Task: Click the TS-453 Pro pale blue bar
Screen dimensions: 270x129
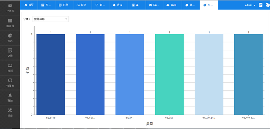Action: pyautogui.click(x=209, y=74)
